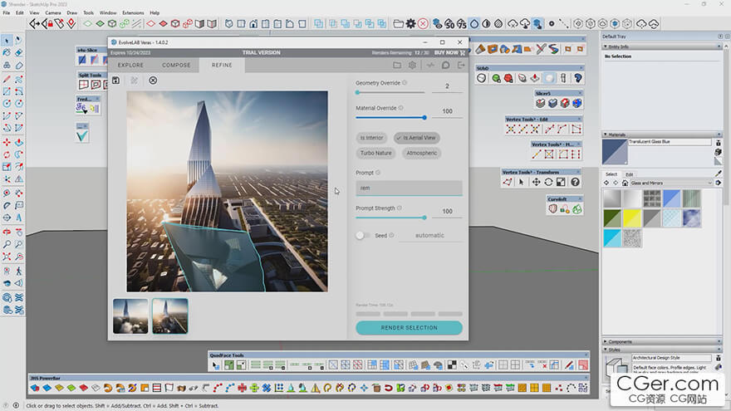Click the Vertex Tools Transform move icon

(536, 182)
